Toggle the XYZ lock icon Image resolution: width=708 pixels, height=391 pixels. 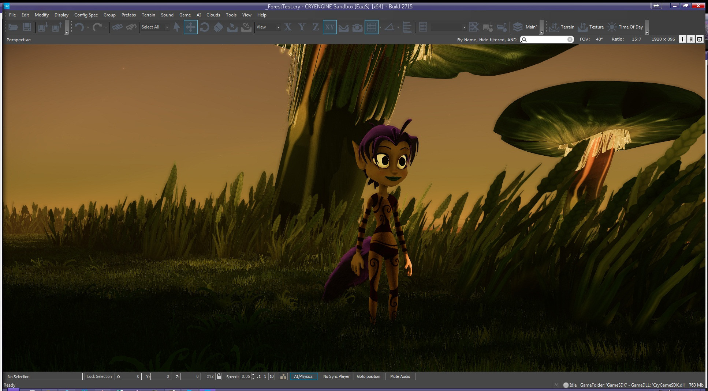(x=219, y=376)
